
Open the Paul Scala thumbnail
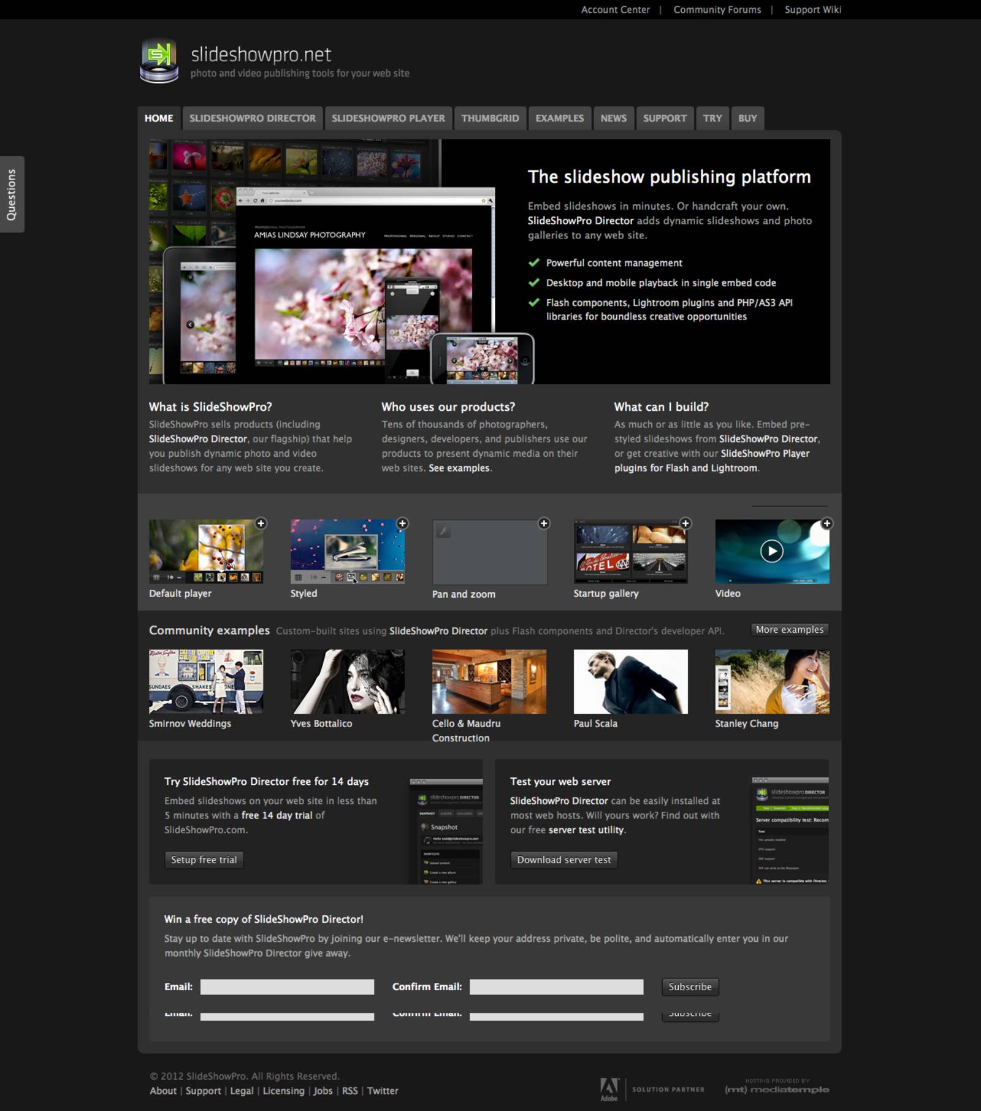(630, 681)
